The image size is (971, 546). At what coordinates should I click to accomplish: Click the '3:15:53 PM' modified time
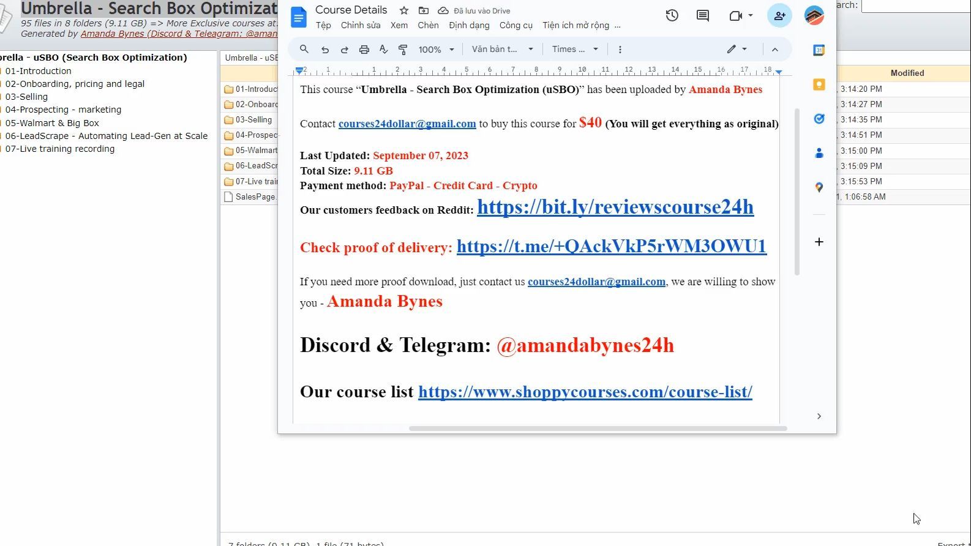coord(861,181)
